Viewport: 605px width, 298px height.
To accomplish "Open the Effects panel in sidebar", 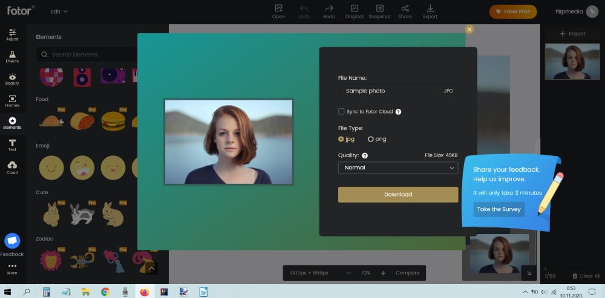I will (12, 57).
